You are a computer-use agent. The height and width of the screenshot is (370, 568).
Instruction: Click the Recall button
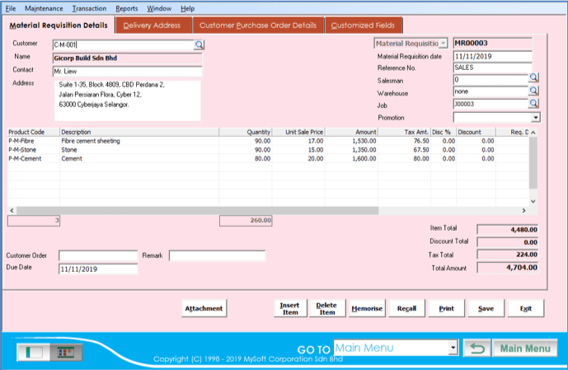point(406,308)
